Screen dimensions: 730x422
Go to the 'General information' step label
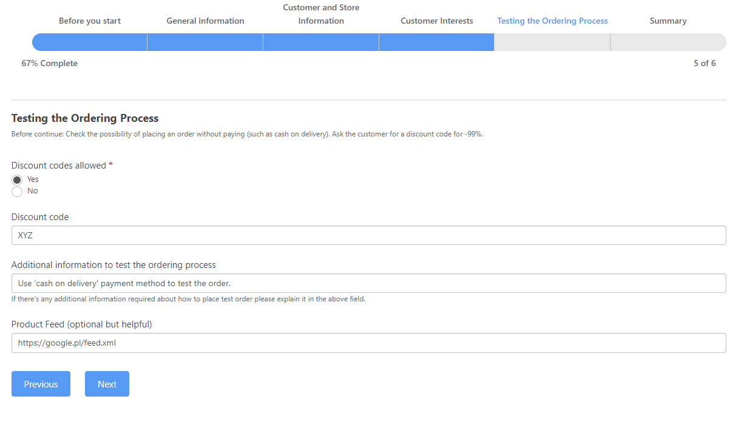point(205,21)
